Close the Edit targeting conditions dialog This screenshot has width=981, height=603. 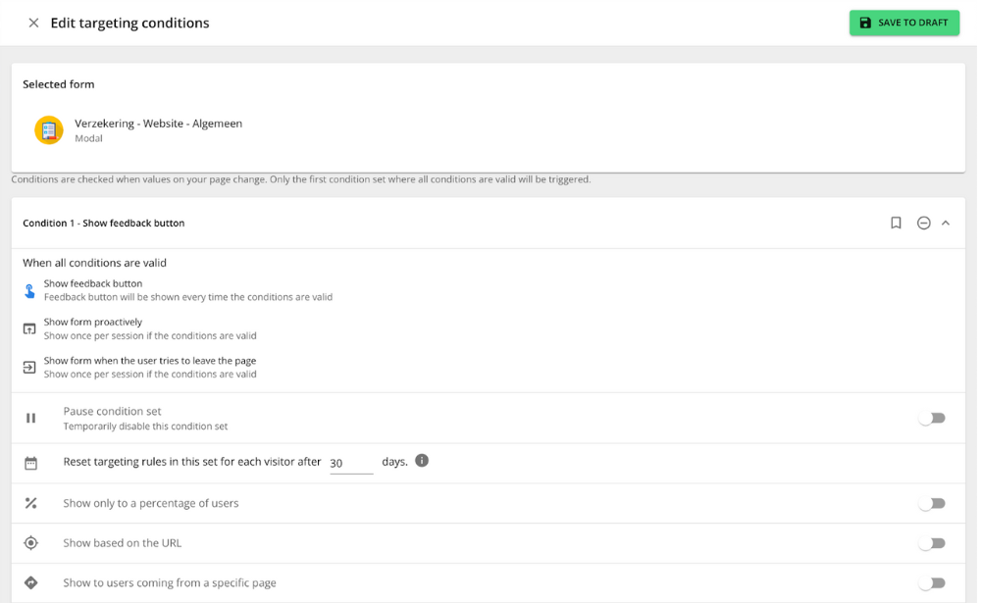point(33,23)
